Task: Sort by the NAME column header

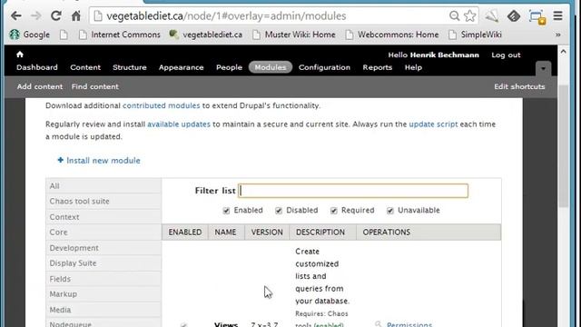Action: click(x=225, y=233)
